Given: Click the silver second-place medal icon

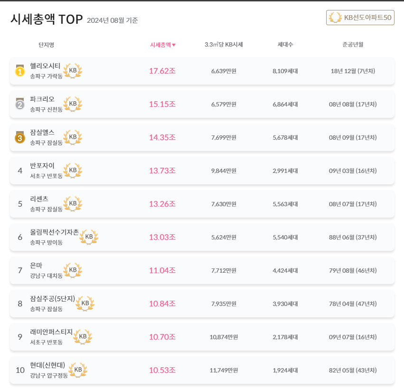Looking at the screenshot, I should pyautogui.click(x=20, y=104).
